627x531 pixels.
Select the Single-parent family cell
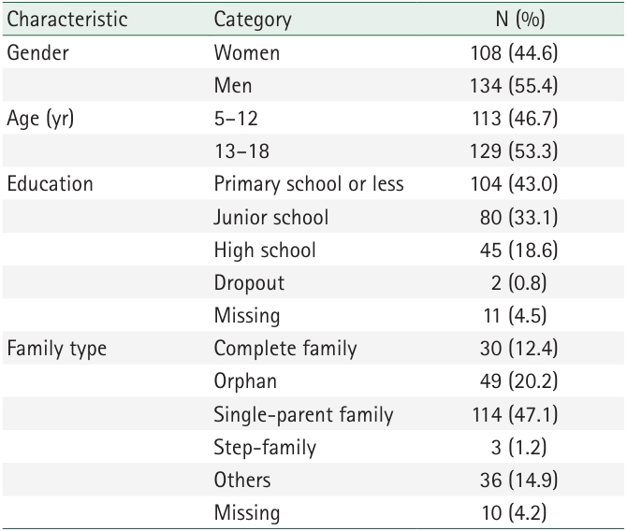point(303,414)
